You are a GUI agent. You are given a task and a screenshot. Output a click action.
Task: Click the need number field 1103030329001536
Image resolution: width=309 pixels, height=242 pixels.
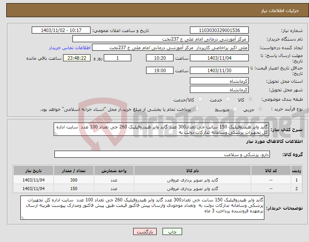tap(219, 30)
